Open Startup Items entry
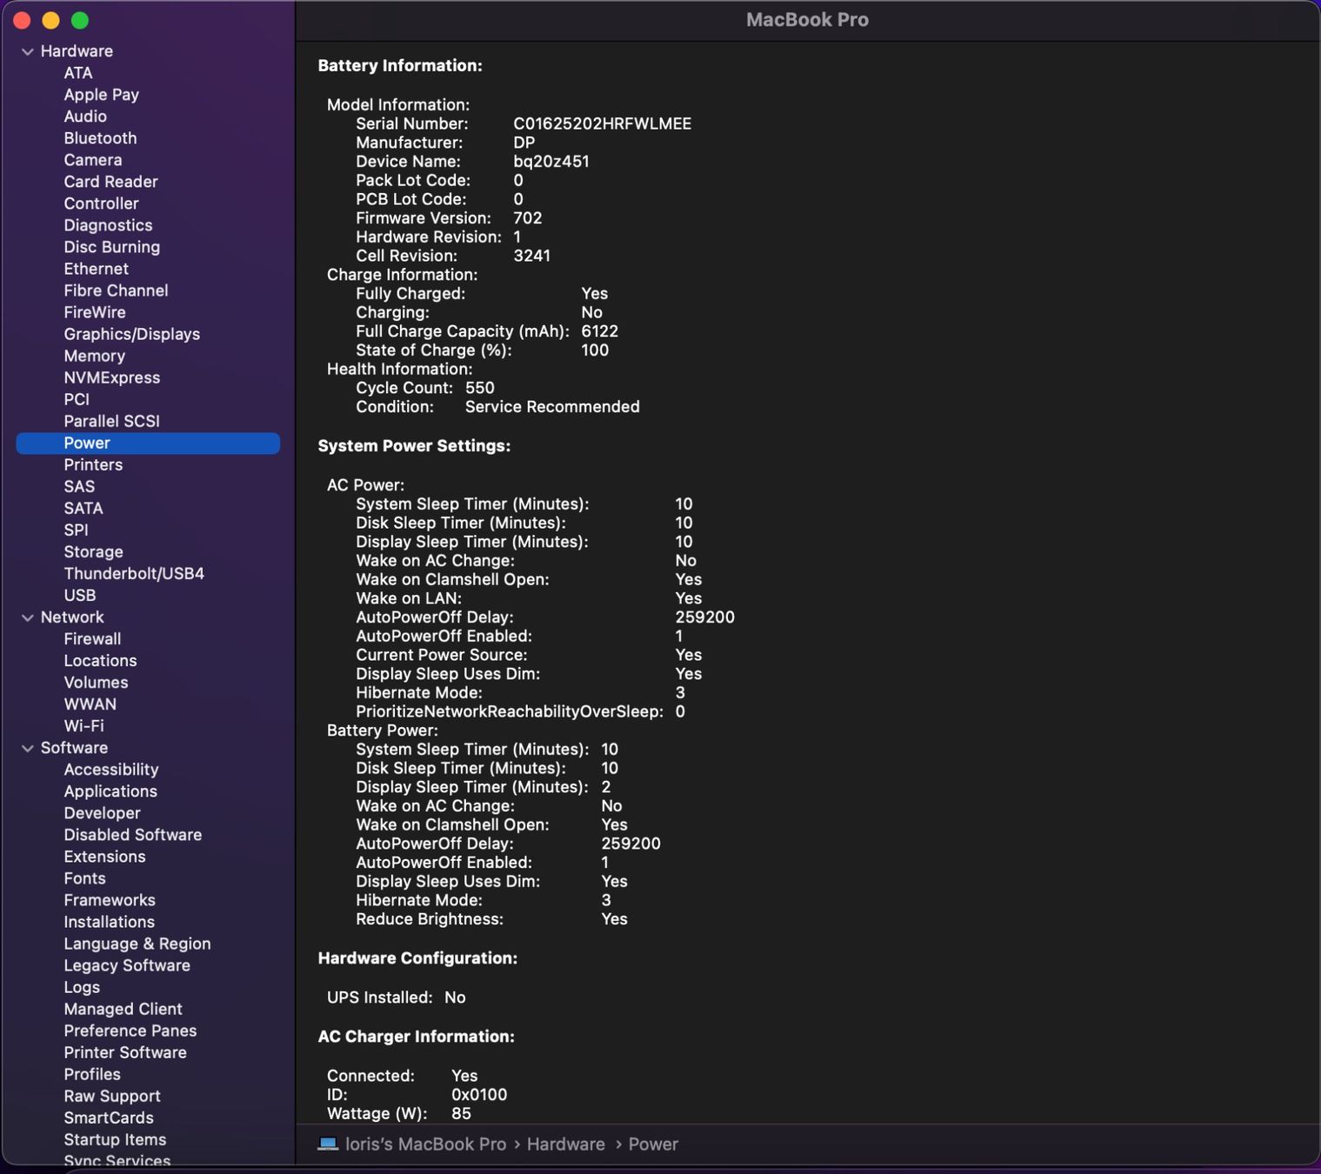The image size is (1321, 1174). click(115, 1139)
